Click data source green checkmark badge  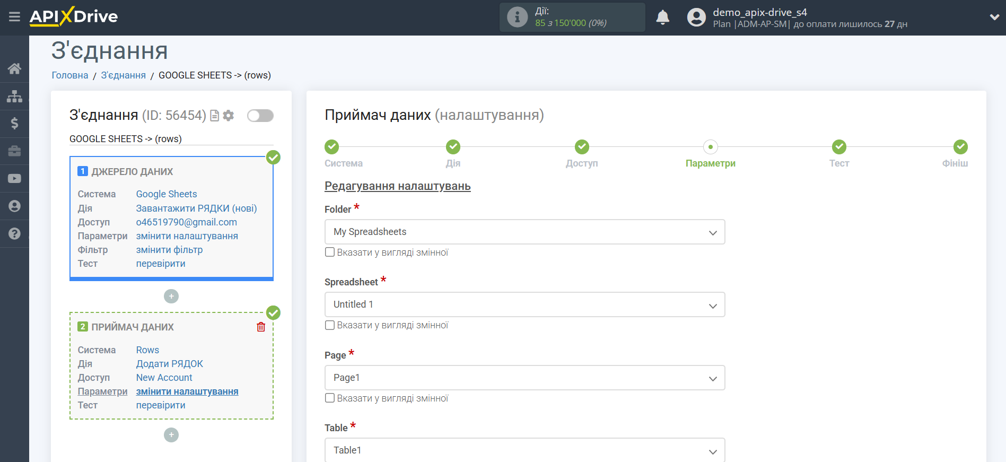pos(273,157)
